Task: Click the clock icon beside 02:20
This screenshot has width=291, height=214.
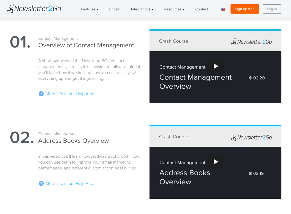Action: coord(250,78)
